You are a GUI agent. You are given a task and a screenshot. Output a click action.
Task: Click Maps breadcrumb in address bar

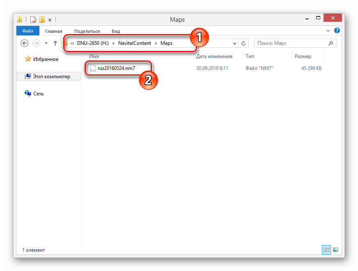[166, 43]
